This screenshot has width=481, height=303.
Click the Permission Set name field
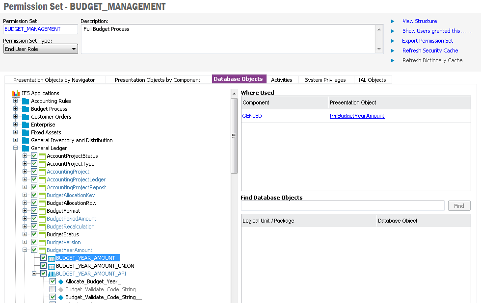point(40,29)
